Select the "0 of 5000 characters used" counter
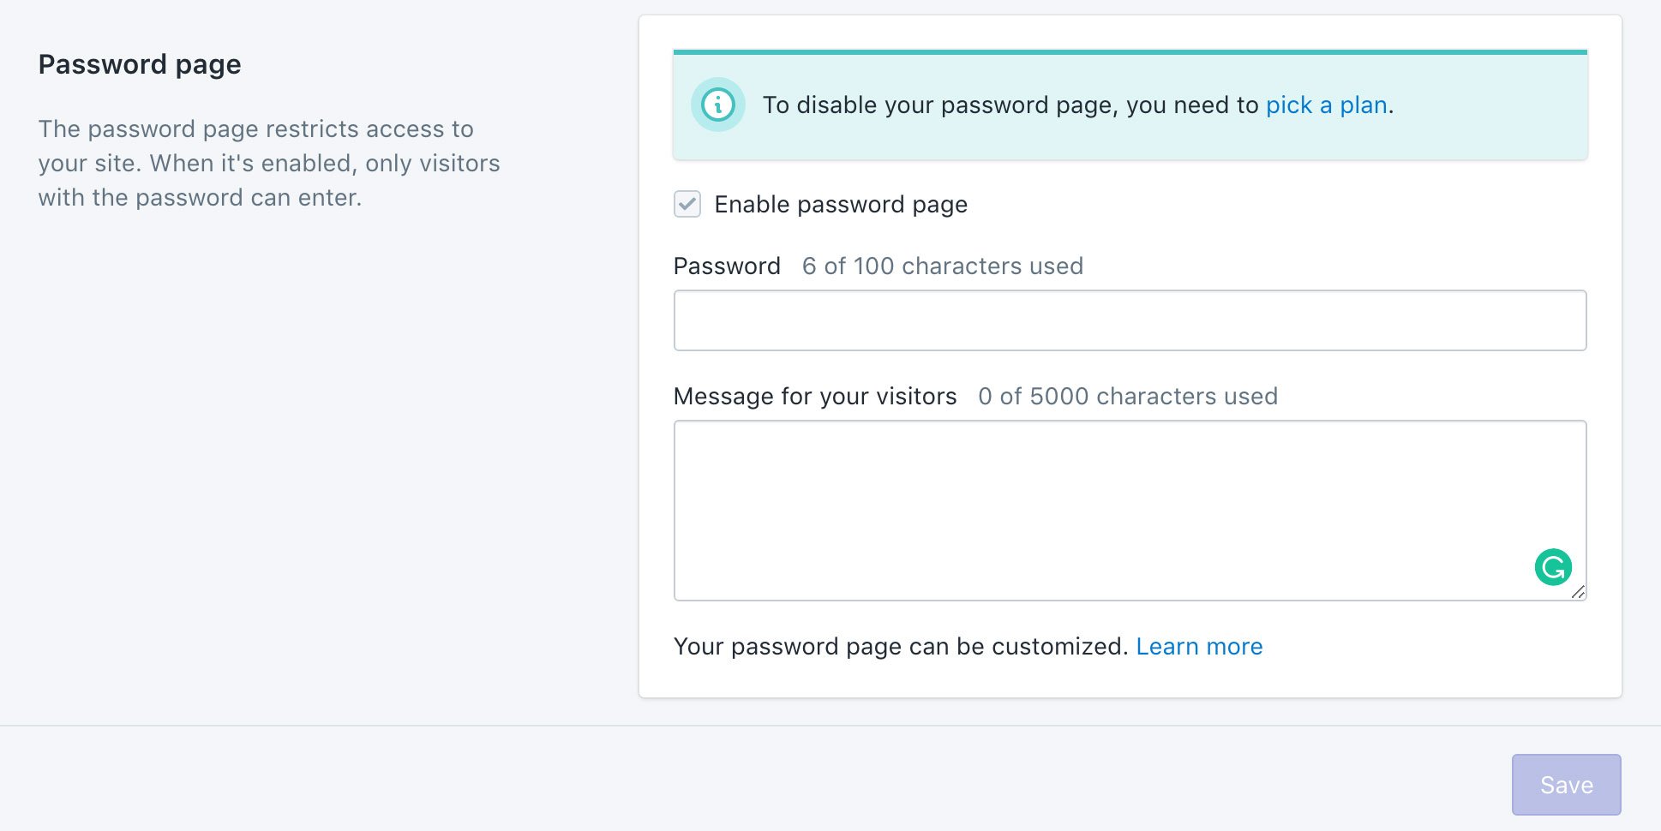1661x831 pixels. click(1128, 396)
